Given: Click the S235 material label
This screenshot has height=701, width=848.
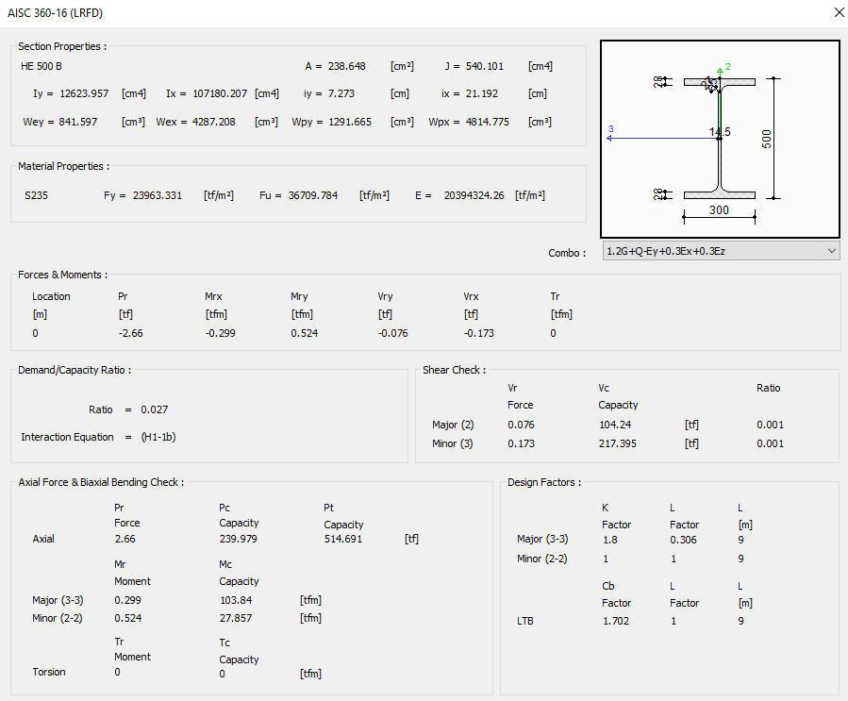Looking at the screenshot, I should tap(34, 194).
